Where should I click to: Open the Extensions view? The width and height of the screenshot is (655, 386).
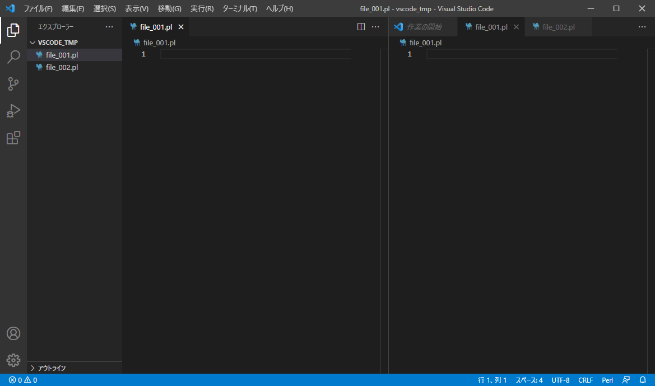tap(13, 138)
